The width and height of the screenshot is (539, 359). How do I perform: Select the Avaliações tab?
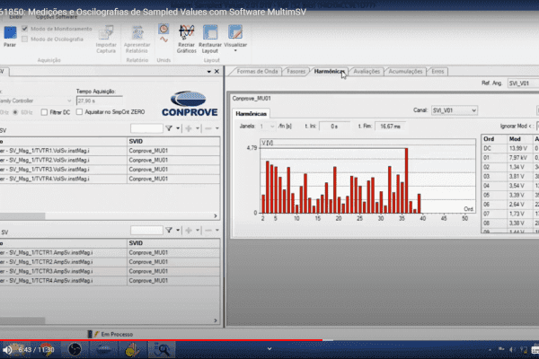coord(367,70)
